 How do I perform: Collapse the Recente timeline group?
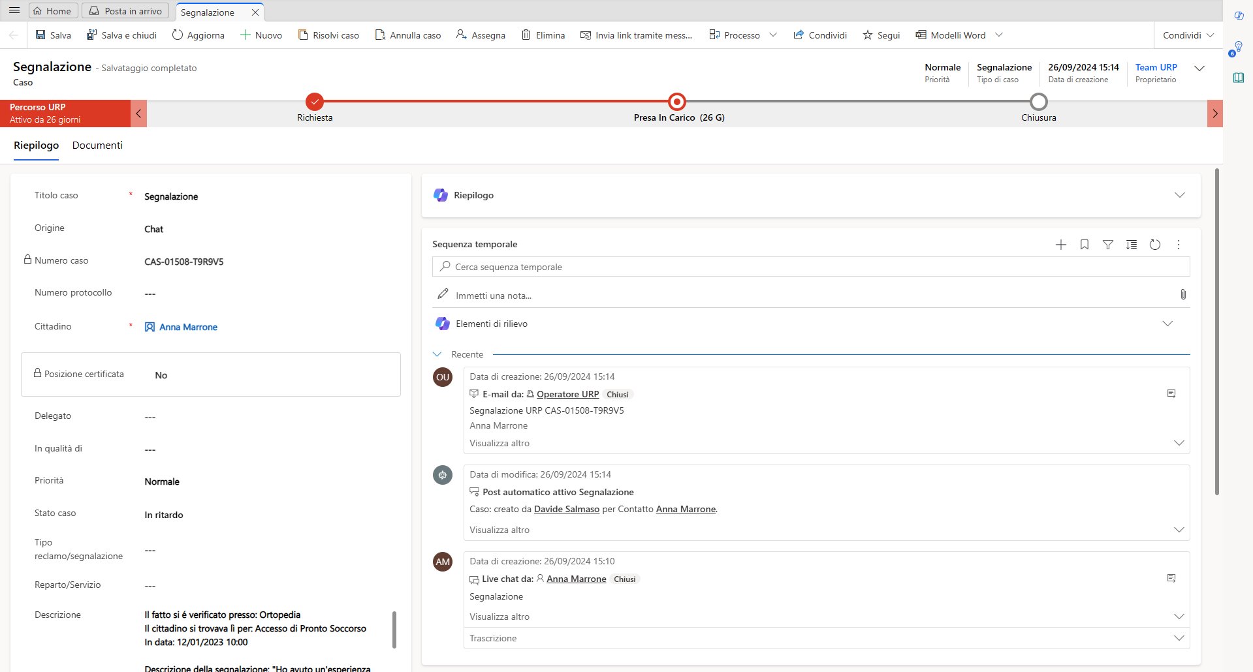click(437, 354)
